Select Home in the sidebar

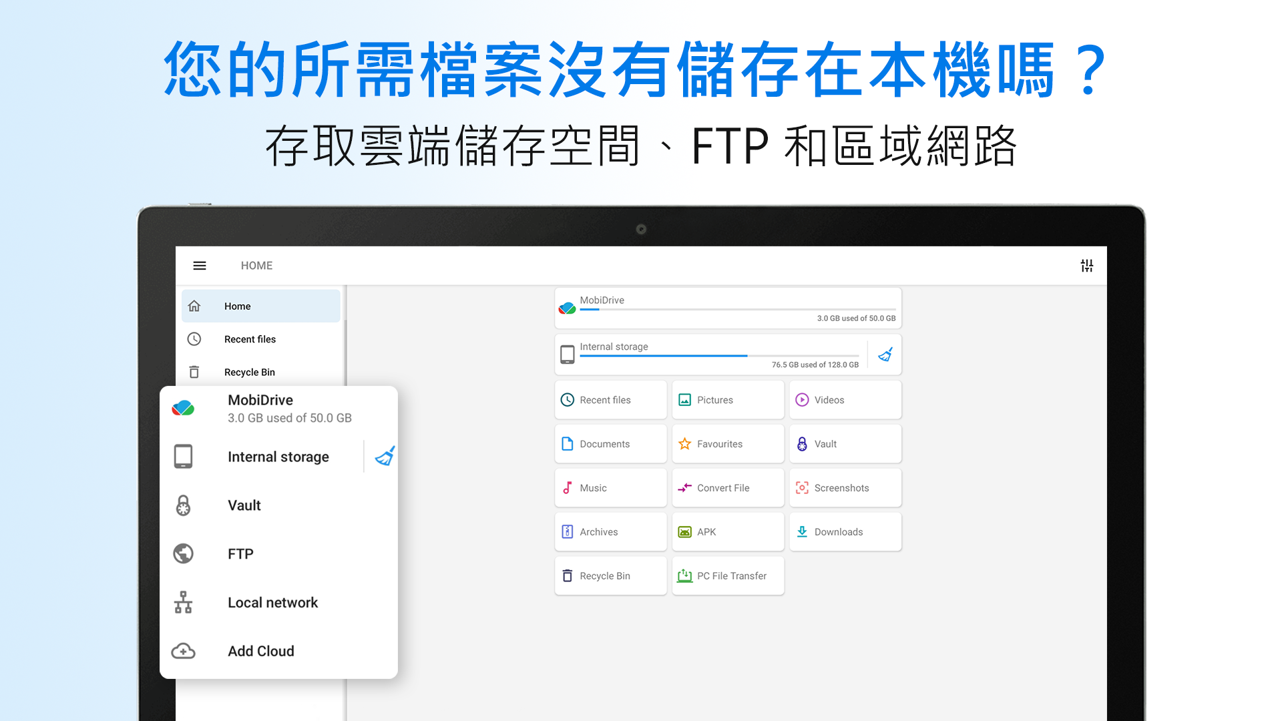(x=261, y=306)
